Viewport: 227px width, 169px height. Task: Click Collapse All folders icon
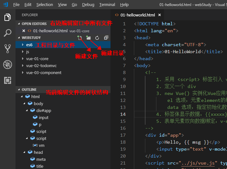pyautogui.click(x=106, y=38)
